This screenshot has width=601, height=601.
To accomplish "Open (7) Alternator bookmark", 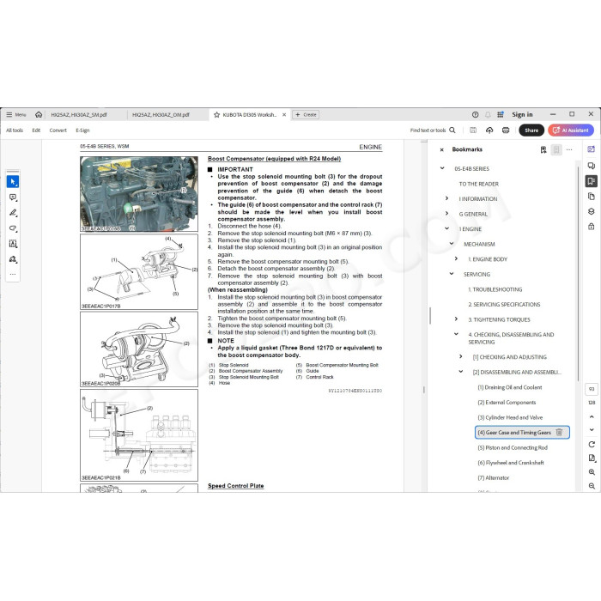I will click(493, 478).
